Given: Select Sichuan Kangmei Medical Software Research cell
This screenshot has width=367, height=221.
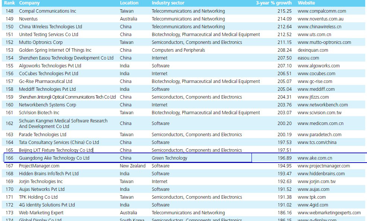Looking at the screenshot, I should (63, 124).
